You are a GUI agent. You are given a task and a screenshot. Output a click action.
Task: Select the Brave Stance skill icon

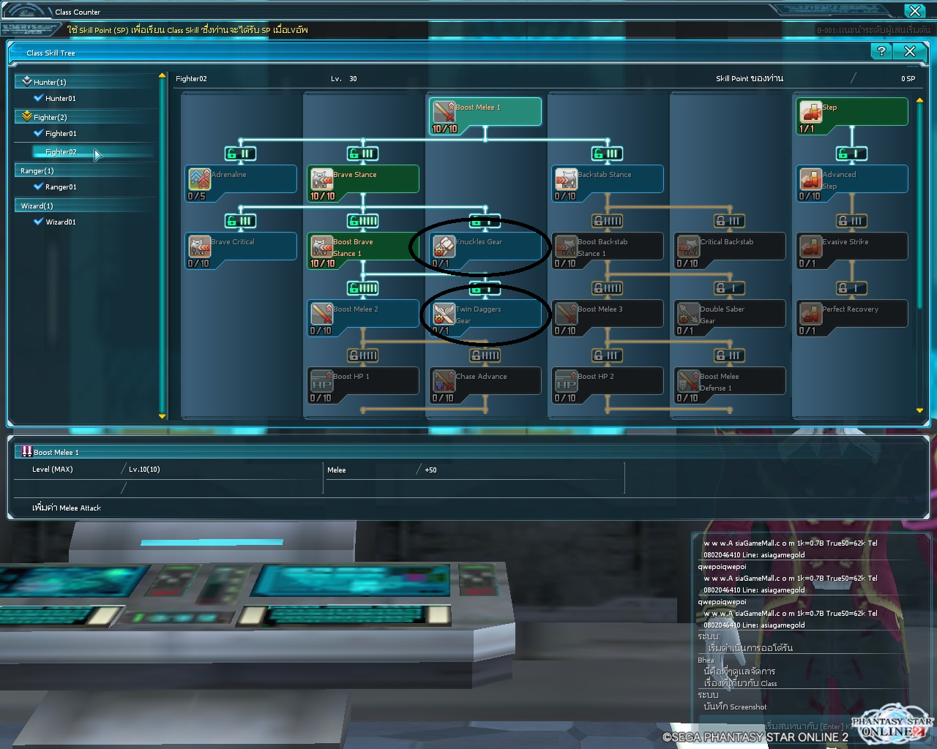coord(322,178)
